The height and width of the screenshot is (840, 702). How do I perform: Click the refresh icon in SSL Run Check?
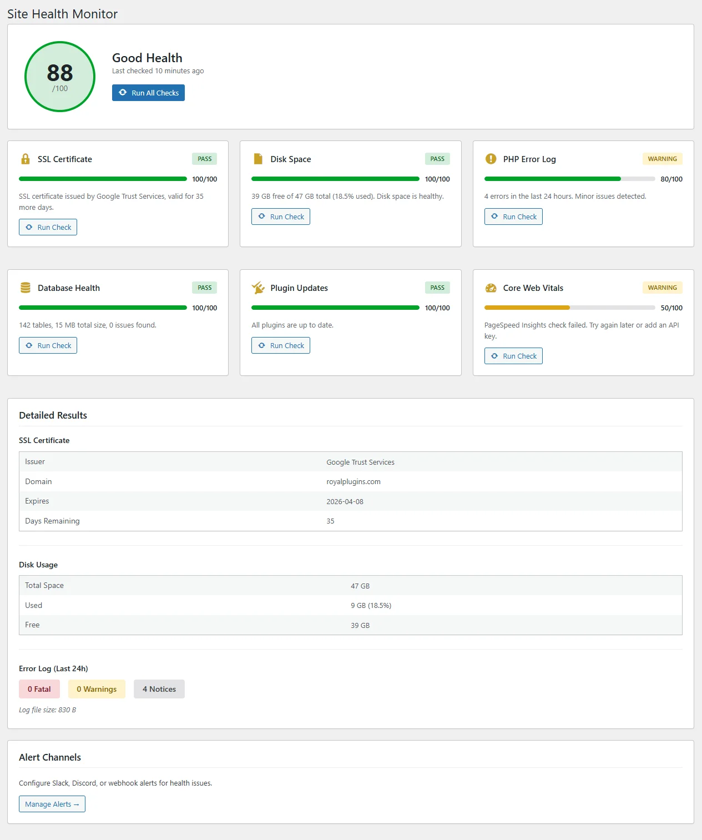(30, 227)
